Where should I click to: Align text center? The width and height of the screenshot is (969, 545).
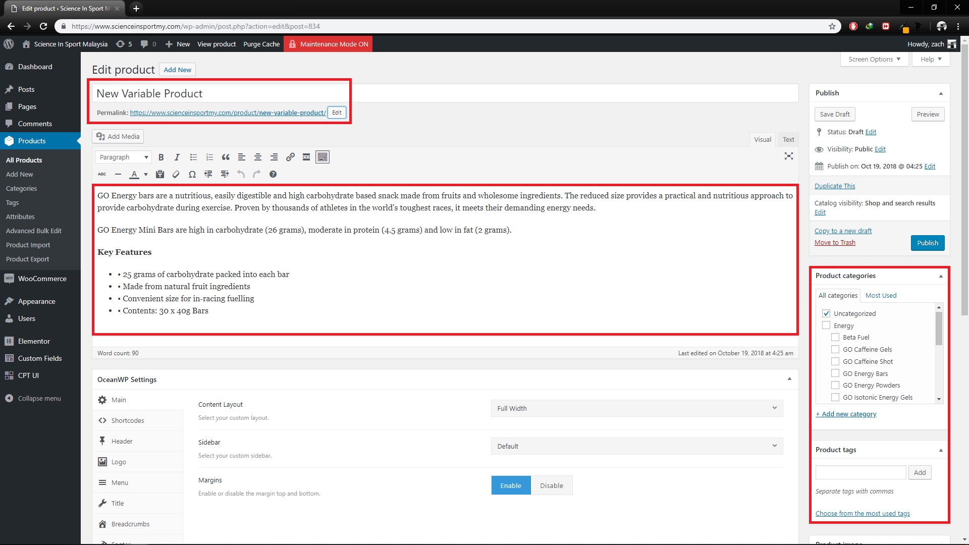[x=258, y=157]
